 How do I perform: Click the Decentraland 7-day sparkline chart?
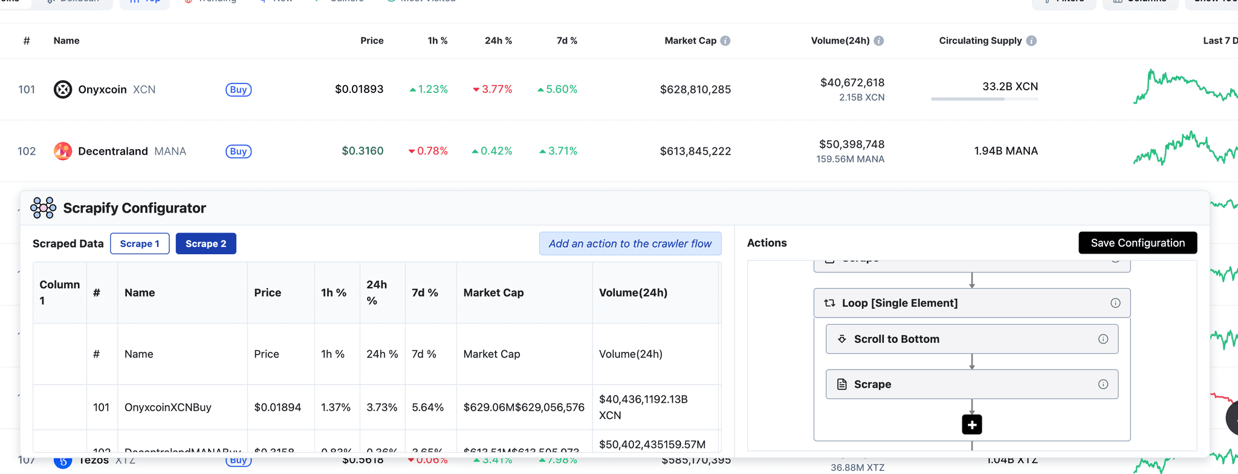(x=1185, y=148)
